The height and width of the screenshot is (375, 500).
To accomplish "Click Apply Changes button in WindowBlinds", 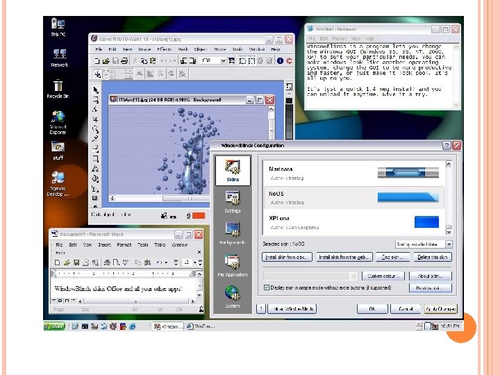I will click(x=441, y=308).
